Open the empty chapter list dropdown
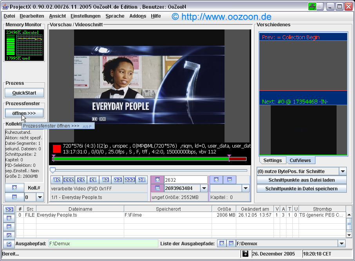The width and height of the screenshot is (355, 261). [x=245, y=188]
